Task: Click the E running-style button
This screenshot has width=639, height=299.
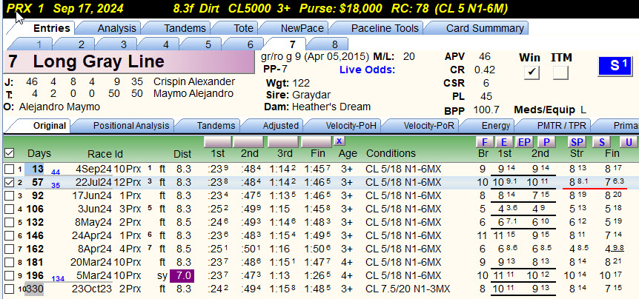Action: 504,142
